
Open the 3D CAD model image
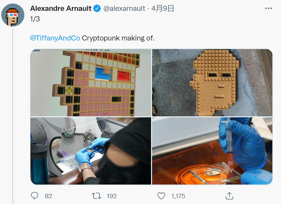tap(91, 83)
